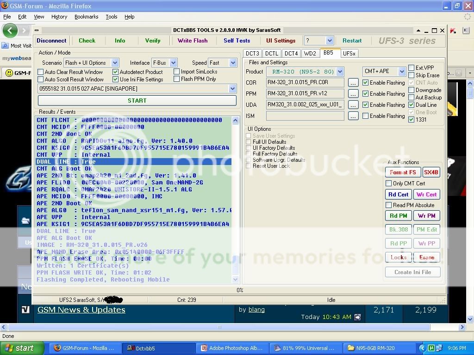
Task: Click the Windows start button
Action: pyautogui.click(x=22, y=348)
